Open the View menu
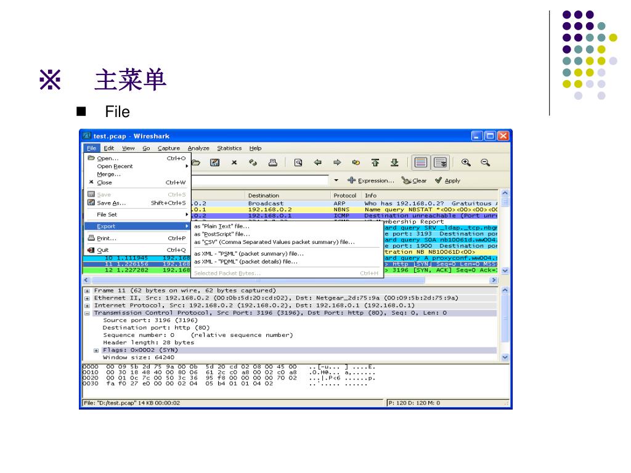The width and height of the screenshot is (631, 473). click(128, 148)
